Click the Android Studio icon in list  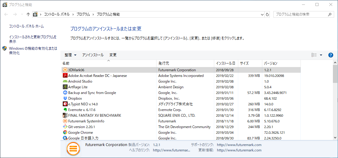(x=65, y=81)
